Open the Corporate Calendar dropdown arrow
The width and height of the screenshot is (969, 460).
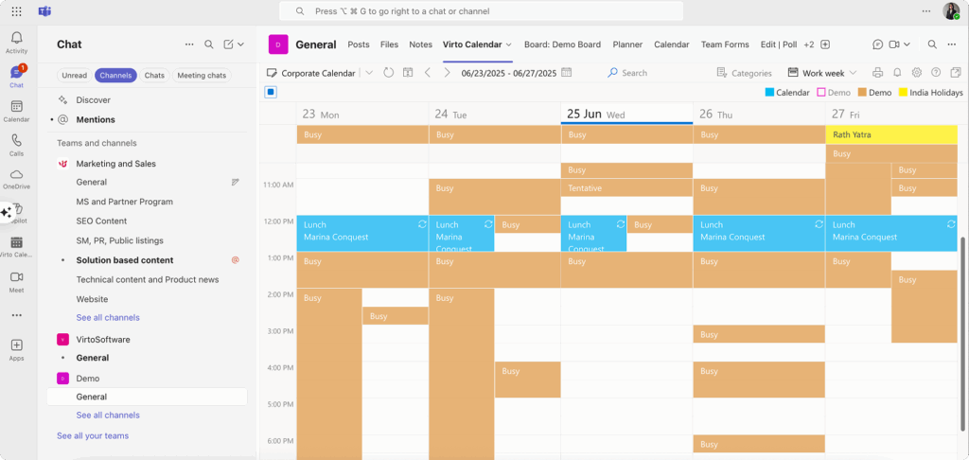(368, 73)
